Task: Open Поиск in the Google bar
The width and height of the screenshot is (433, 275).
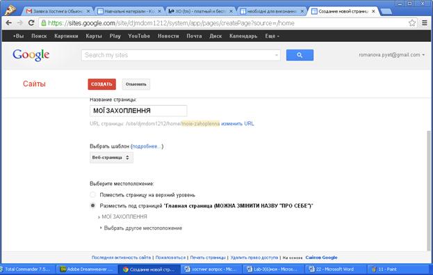Action: tap(39, 36)
